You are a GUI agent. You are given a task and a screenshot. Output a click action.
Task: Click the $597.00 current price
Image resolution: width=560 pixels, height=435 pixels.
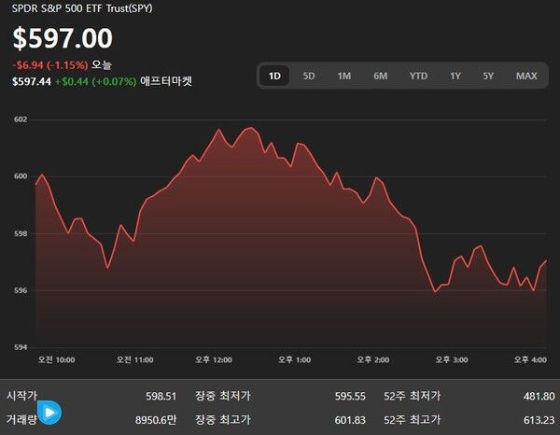tap(63, 38)
